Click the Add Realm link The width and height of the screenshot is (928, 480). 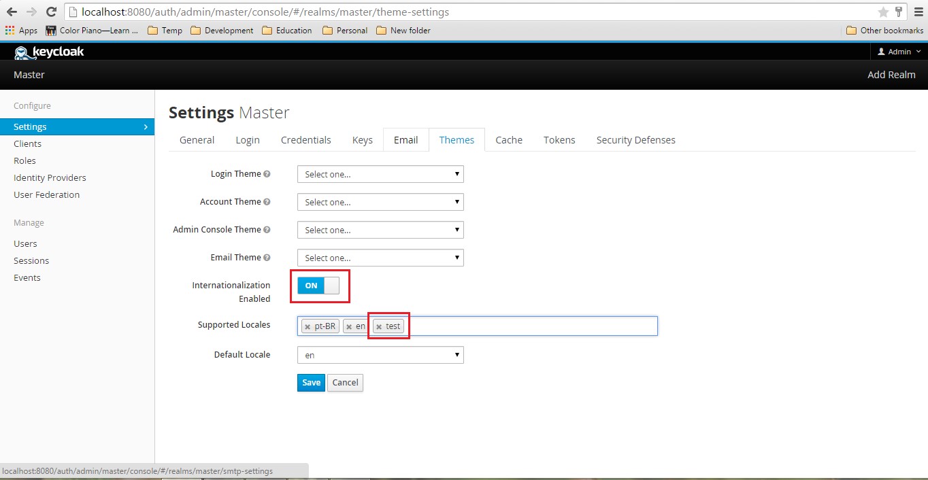(891, 75)
